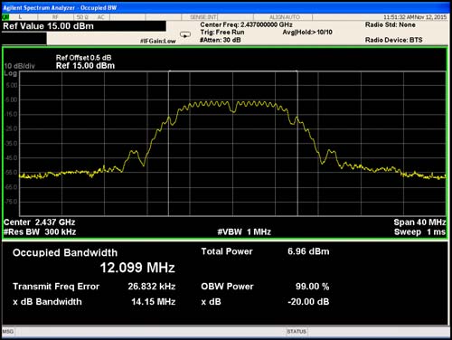Click the Ref Value 15.00 dBm entry field
This screenshot has height=340, width=452.
tap(84, 26)
